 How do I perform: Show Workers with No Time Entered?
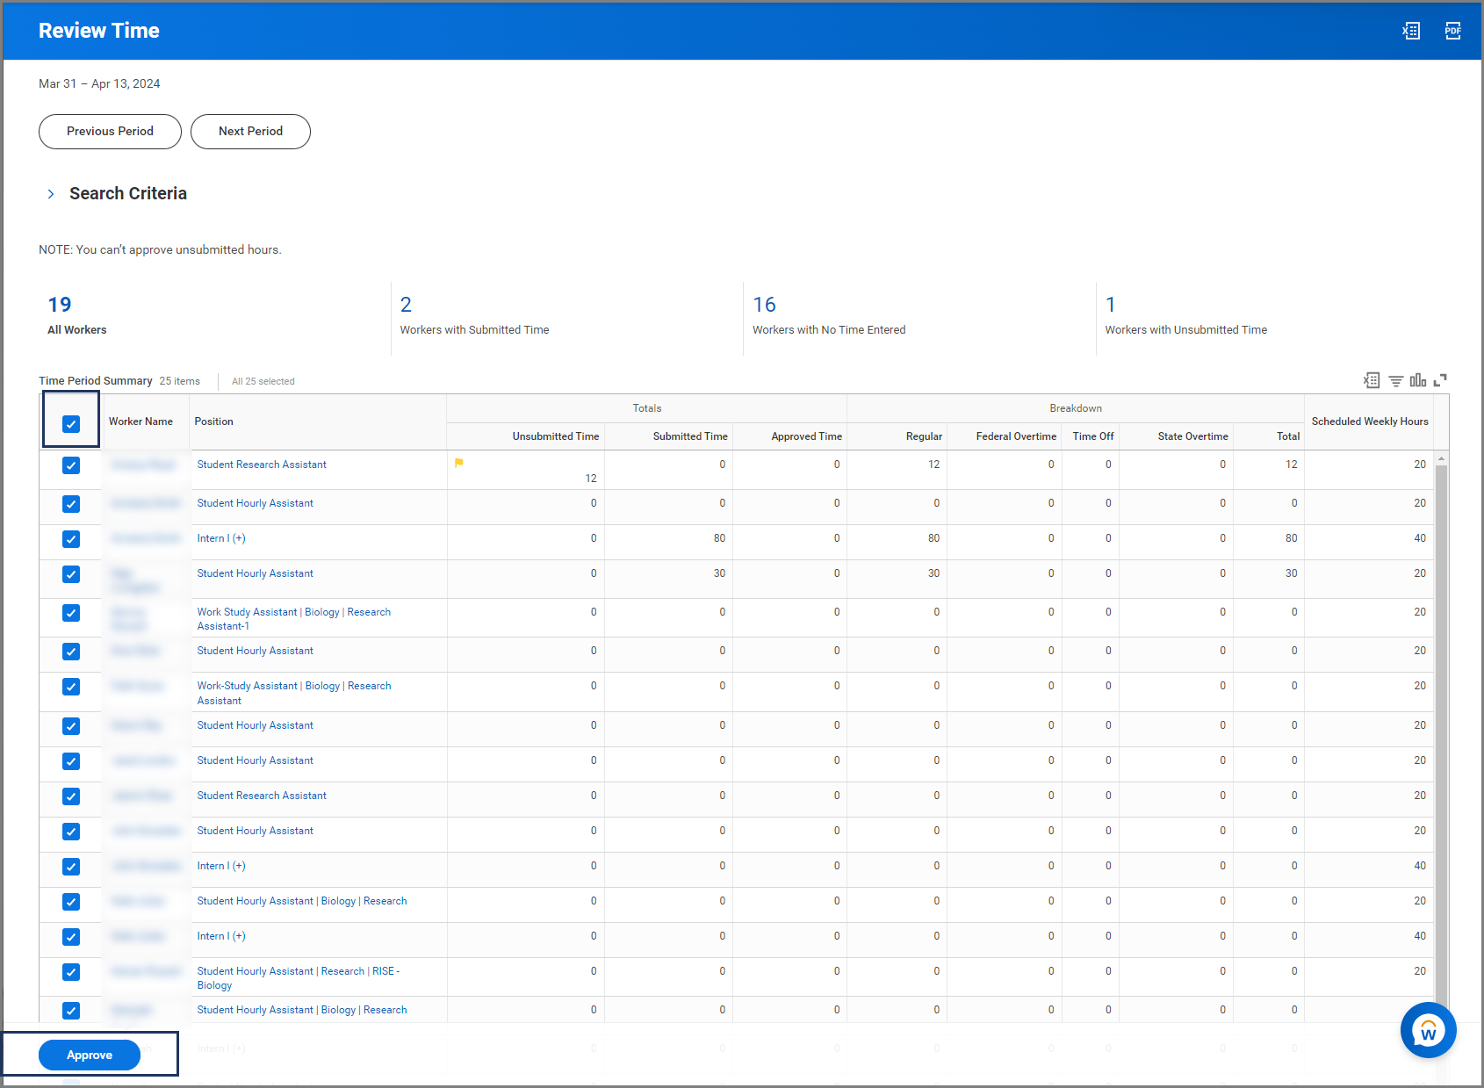click(x=764, y=305)
